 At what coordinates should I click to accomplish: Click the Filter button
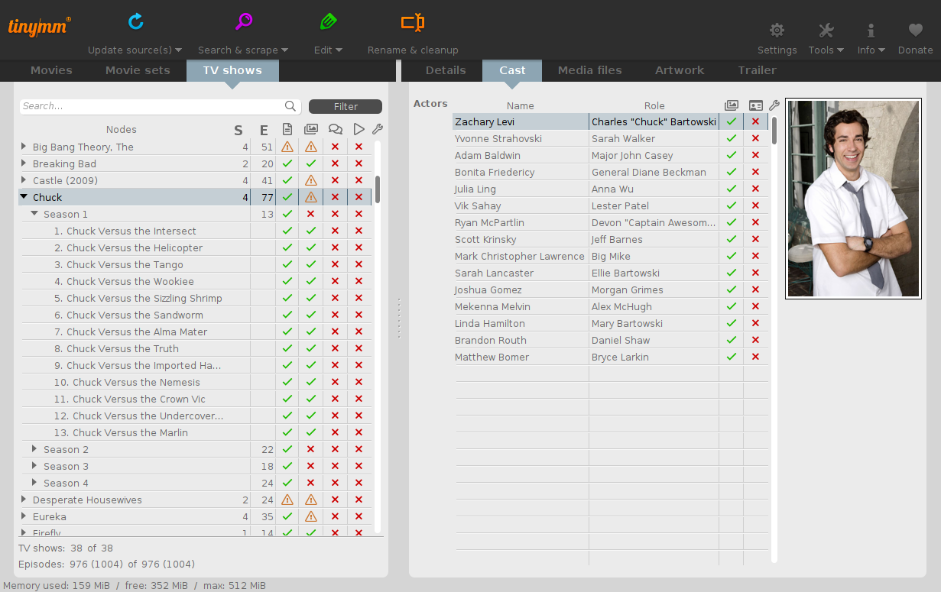point(346,106)
